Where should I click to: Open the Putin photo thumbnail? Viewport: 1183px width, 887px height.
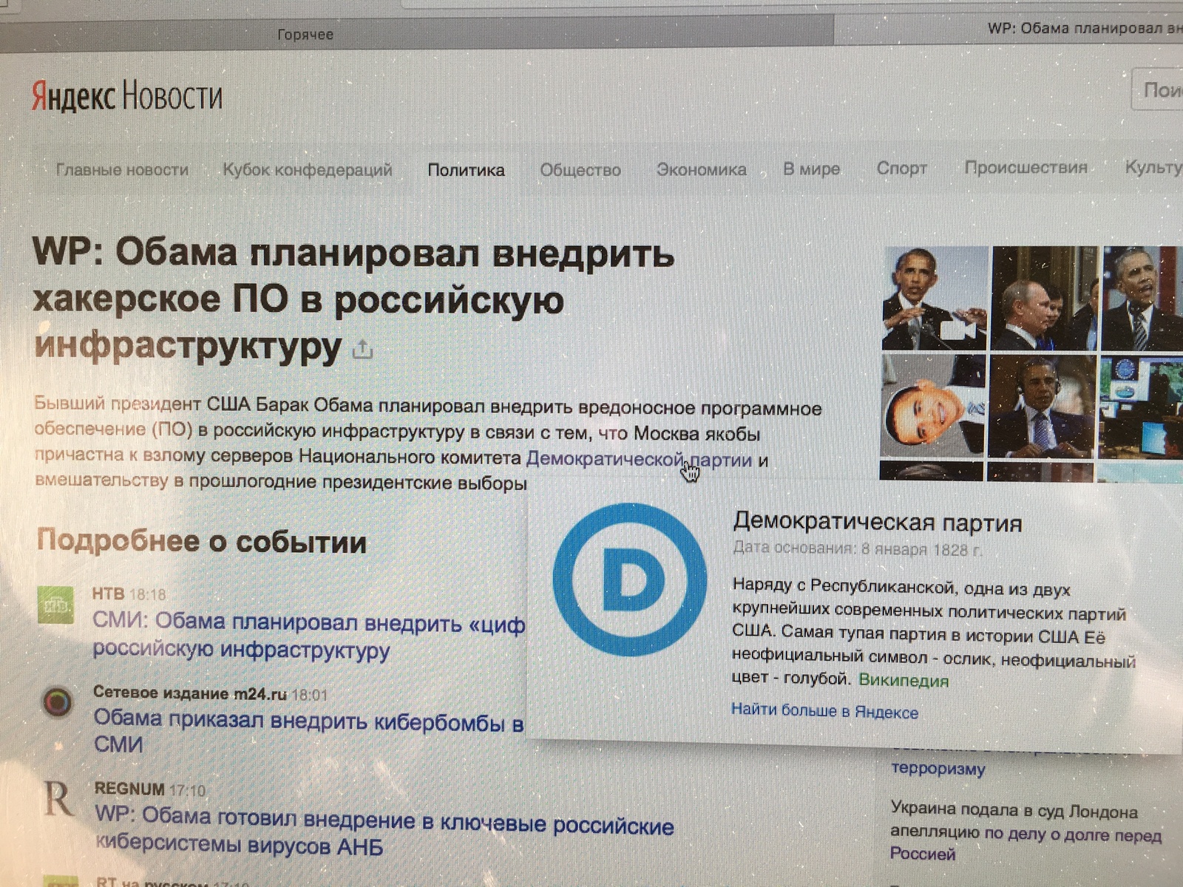[x=1044, y=298]
